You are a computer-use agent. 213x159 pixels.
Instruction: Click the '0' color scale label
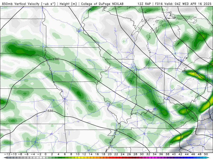click(46, 154)
